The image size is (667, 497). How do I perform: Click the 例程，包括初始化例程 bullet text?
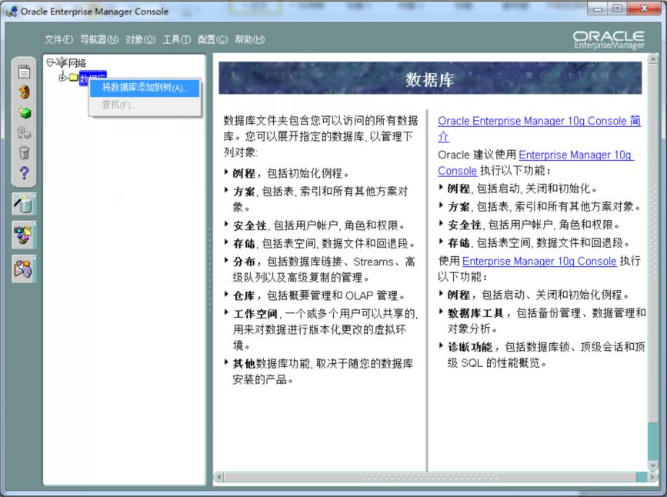point(291,173)
